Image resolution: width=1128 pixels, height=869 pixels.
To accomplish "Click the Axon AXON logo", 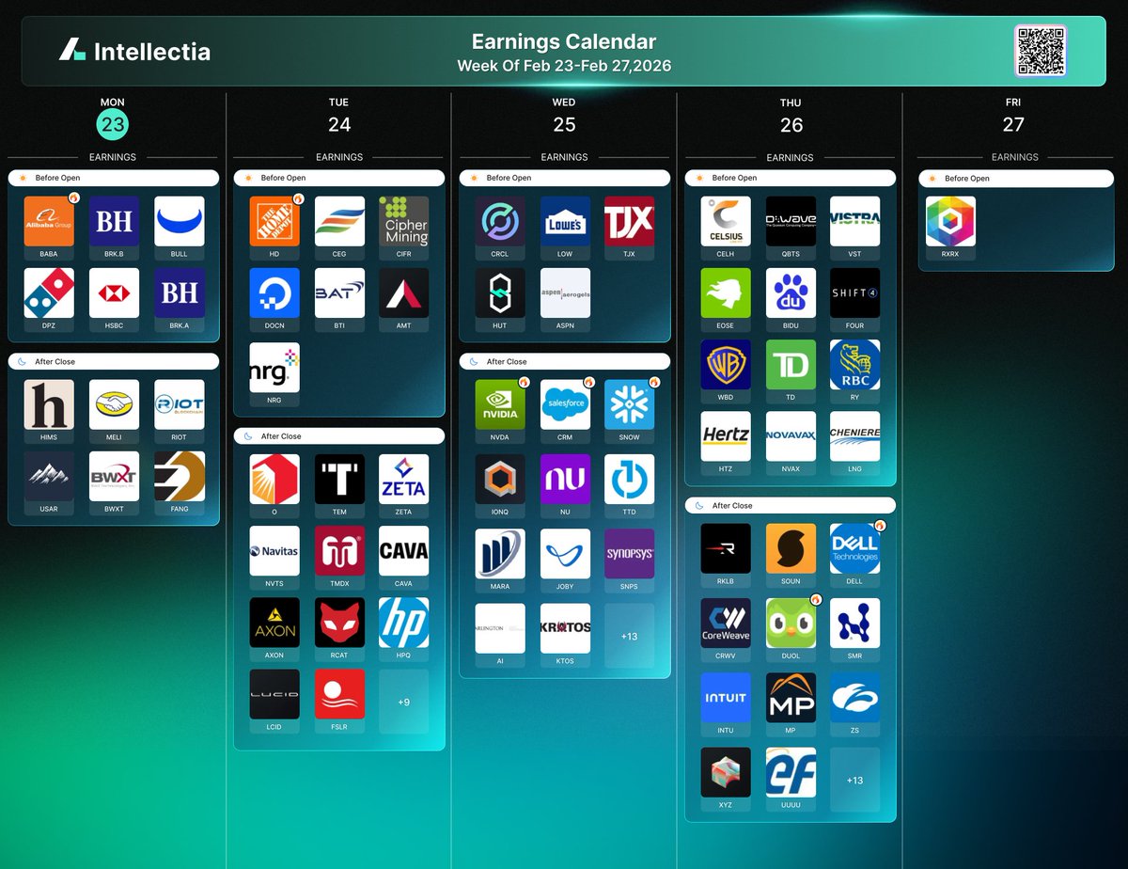I will [x=274, y=623].
